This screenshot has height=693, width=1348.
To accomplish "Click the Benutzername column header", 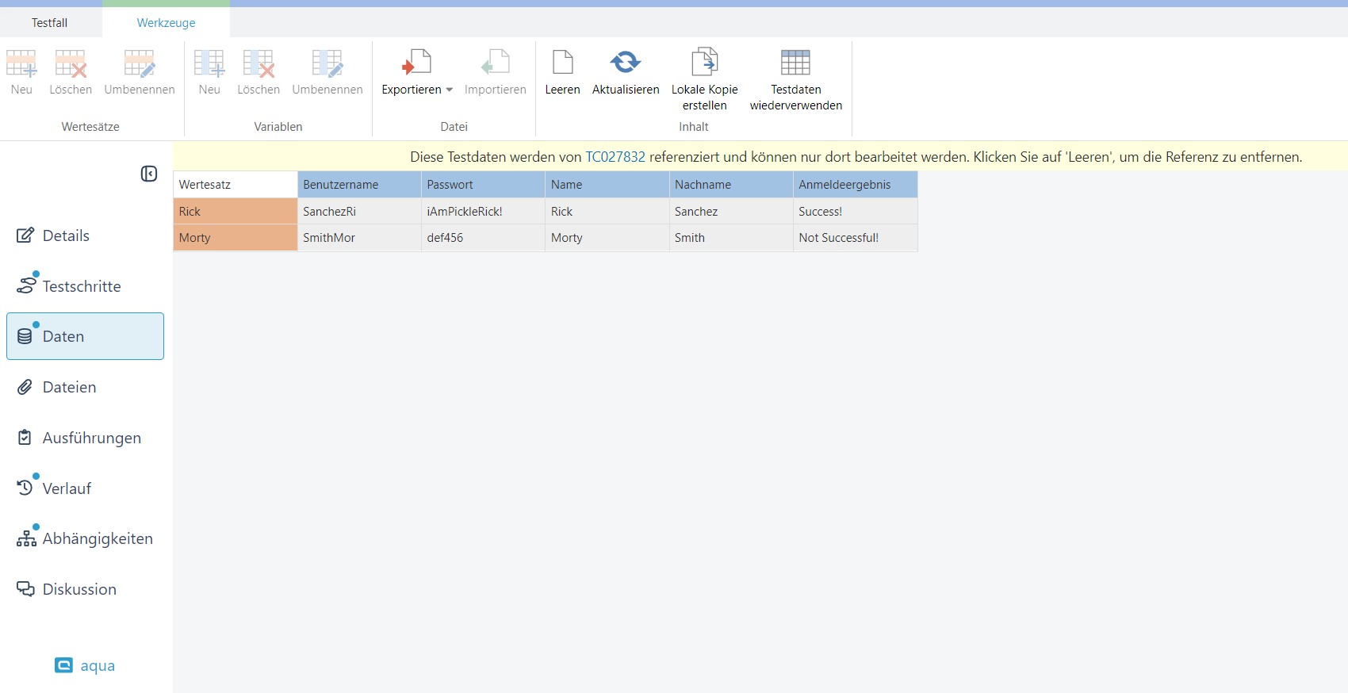I will (359, 185).
